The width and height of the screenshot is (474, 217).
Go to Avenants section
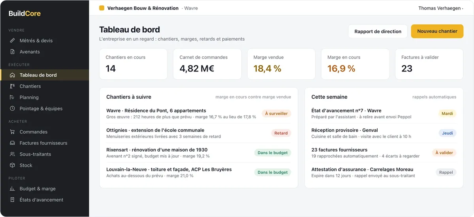44,52
